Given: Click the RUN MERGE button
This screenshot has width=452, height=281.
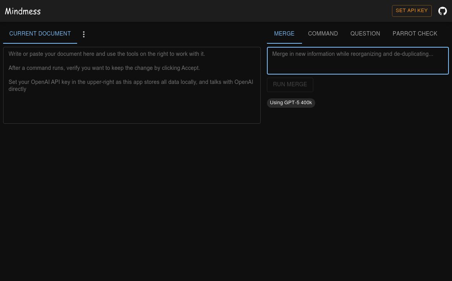Looking at the screenshot, I should pyautogui.click(x=290, y=85).
